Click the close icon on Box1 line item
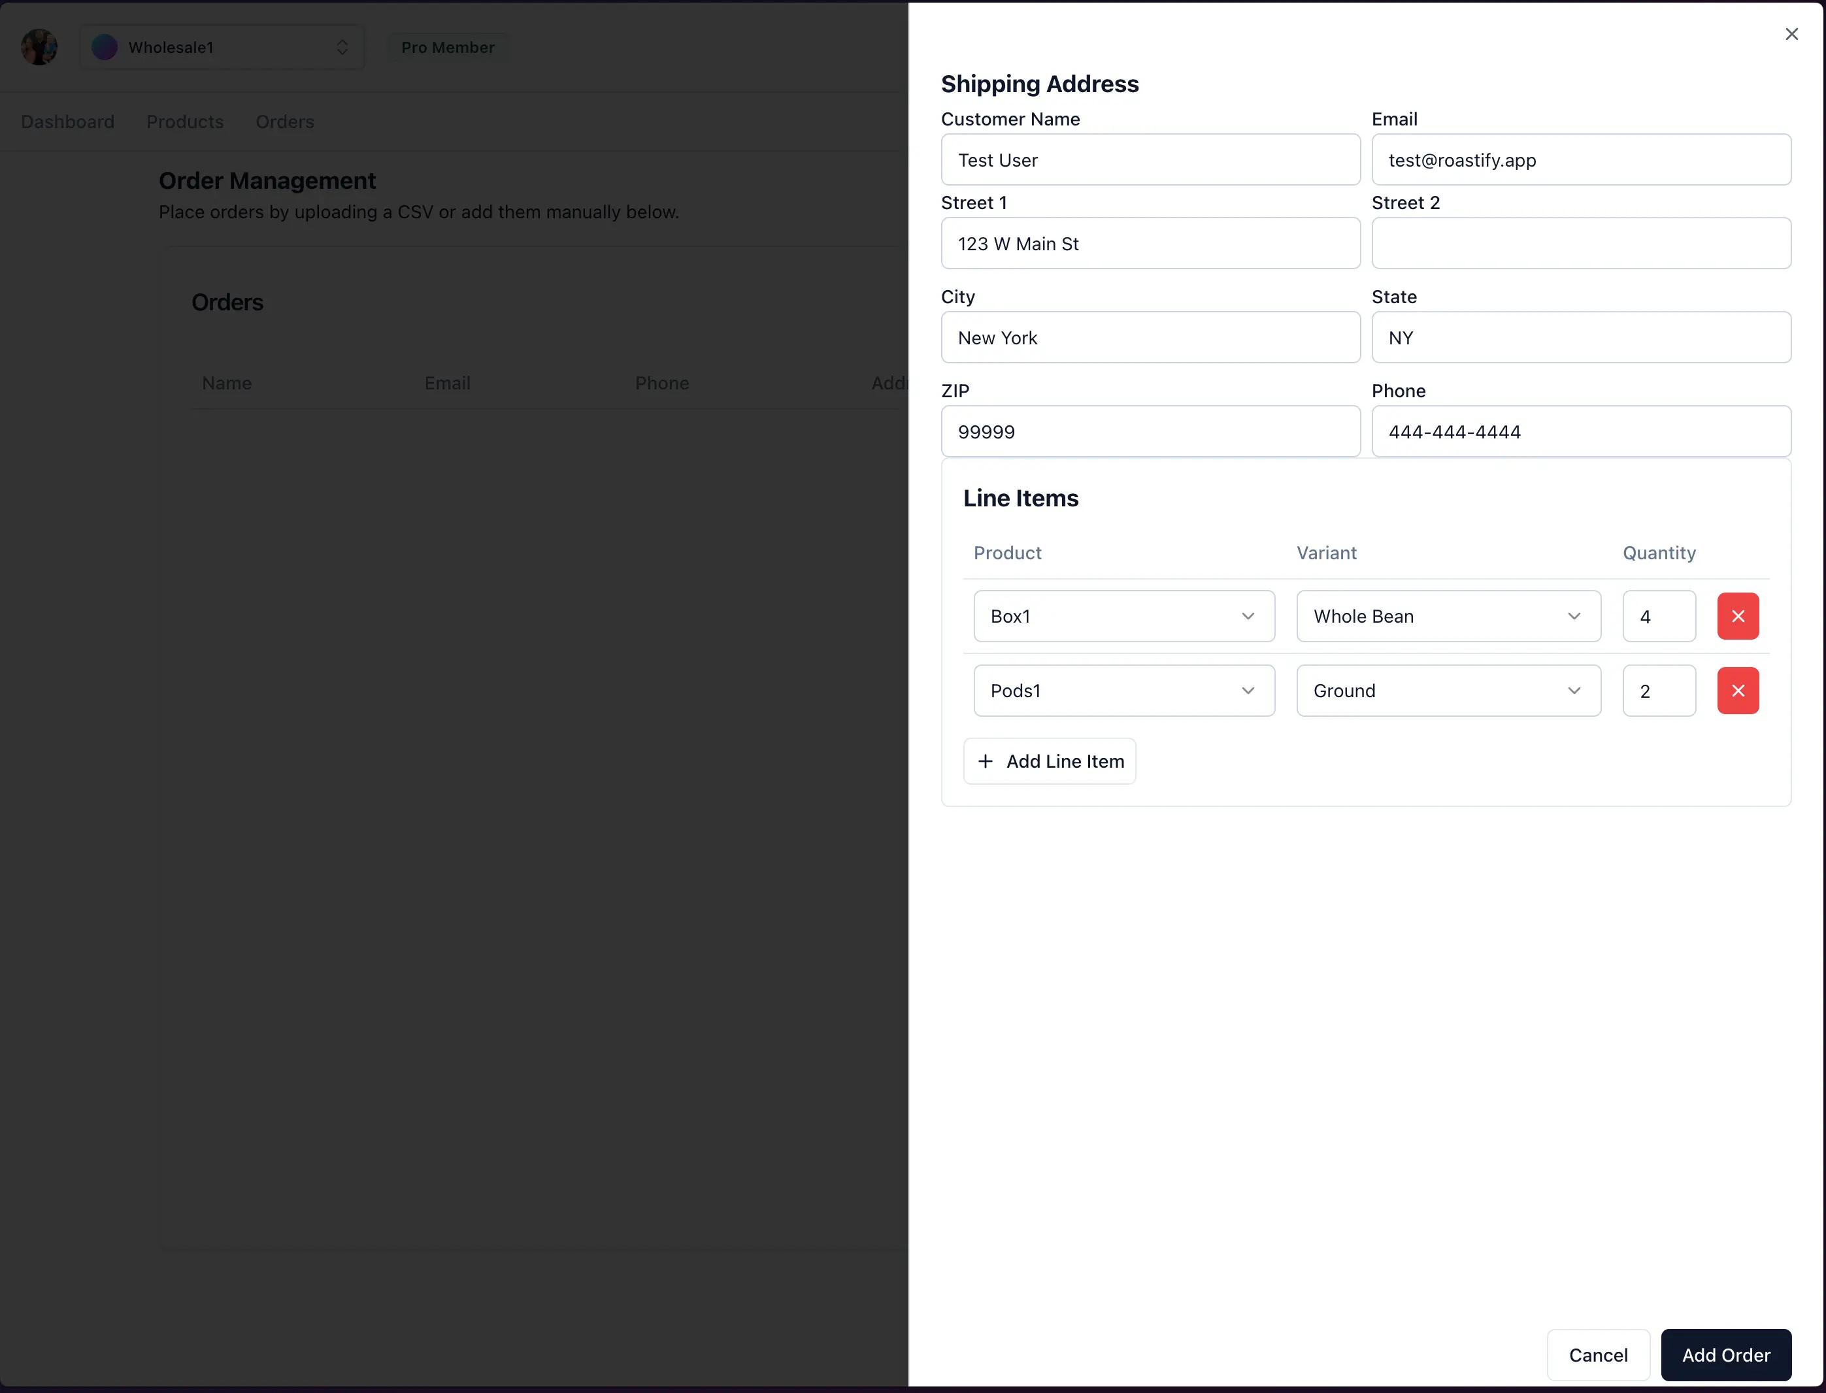This screenshot has height=1393, width=1826. click(x=1738, y=616)
